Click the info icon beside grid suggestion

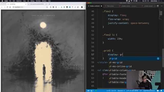[158, 59]
